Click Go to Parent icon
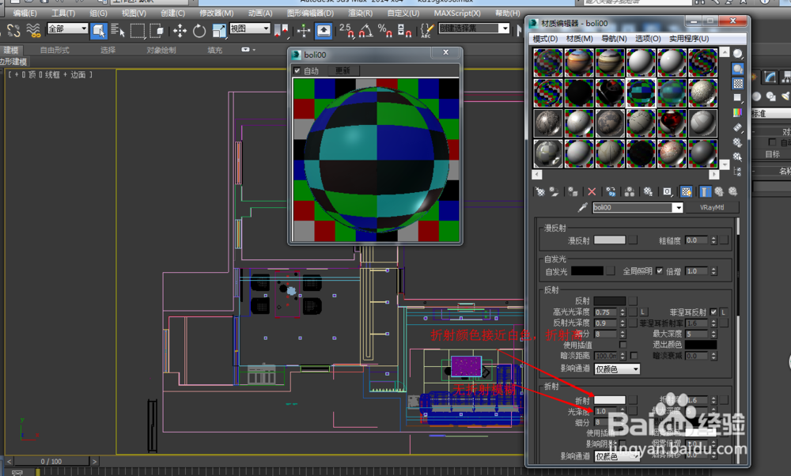791x476 pixels. point(719,191)
